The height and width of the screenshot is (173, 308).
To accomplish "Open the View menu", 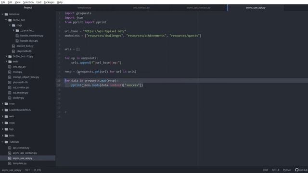I will (17, 2).
